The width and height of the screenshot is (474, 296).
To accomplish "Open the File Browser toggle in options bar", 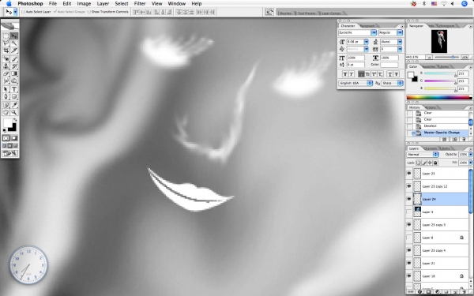I will [x=269, y=12].
